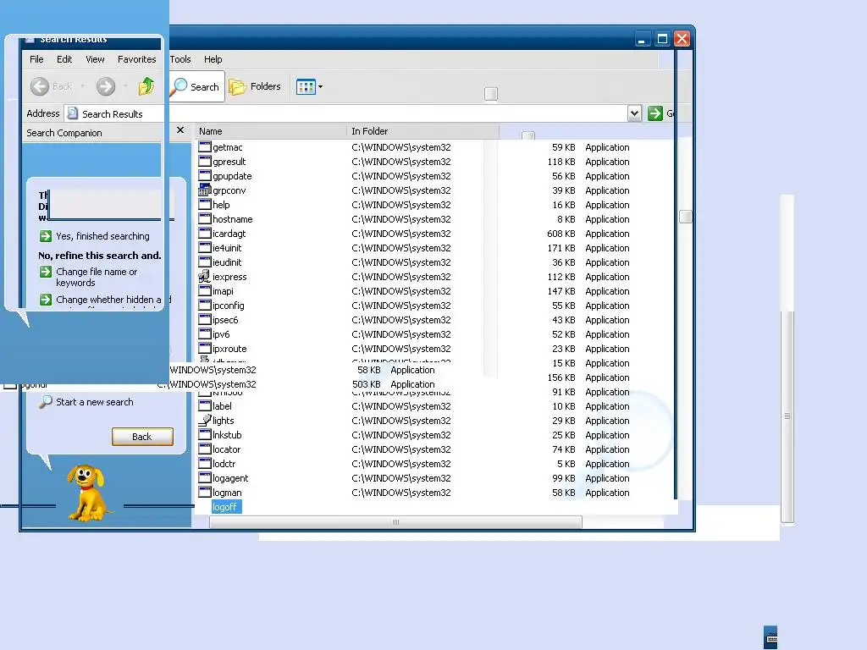Open the Help menu

tap(213, 59)
